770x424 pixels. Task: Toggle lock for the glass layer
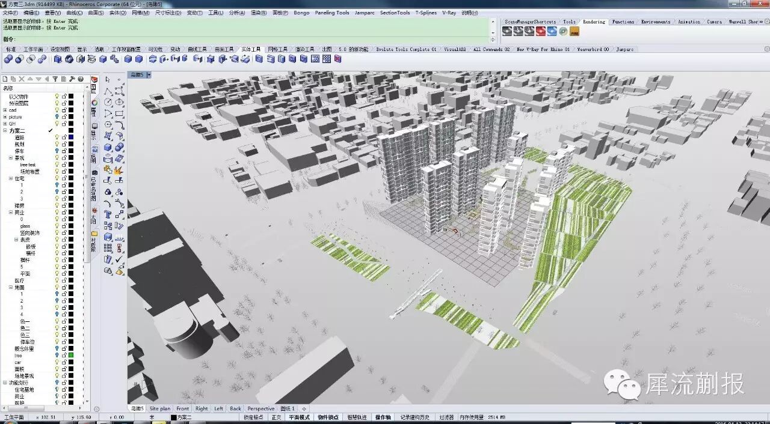pos(64,226)
